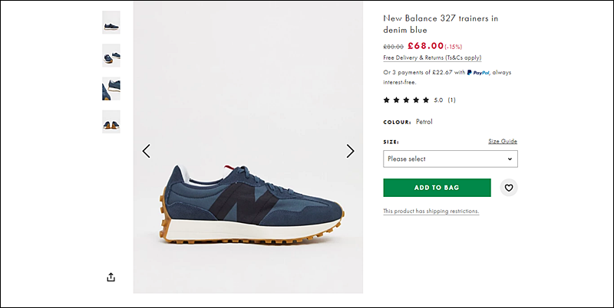Advance to the next product image
This screenshot has height=308, width=614.
click(350, 151)
